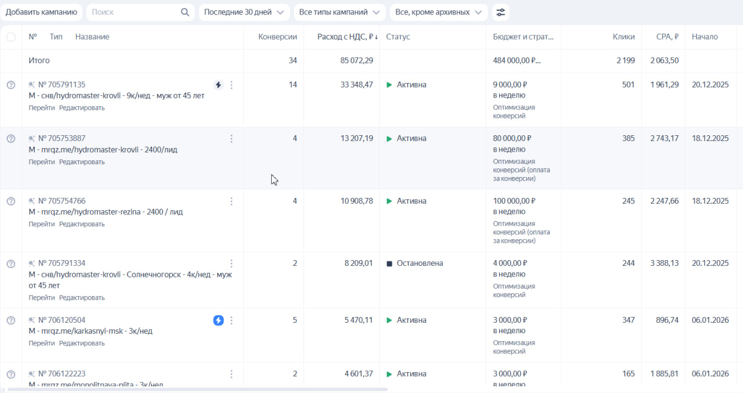Click 'Перейти' link for campaign 706120504

tap(42, 344)
